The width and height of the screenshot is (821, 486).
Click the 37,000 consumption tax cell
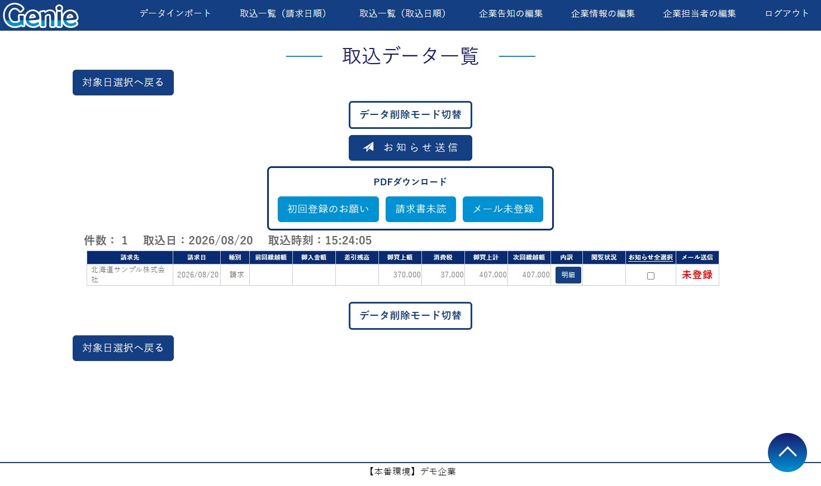tap(443, 275)
